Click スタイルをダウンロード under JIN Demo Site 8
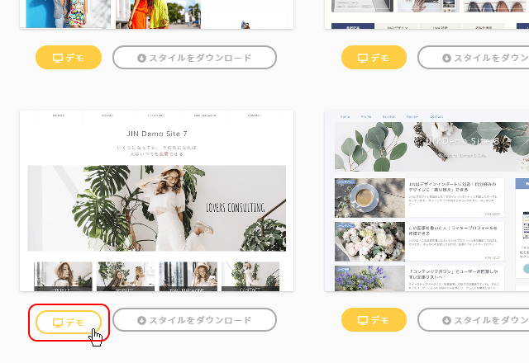The width and height of the screenshot is (529, 363). point(474,319)
